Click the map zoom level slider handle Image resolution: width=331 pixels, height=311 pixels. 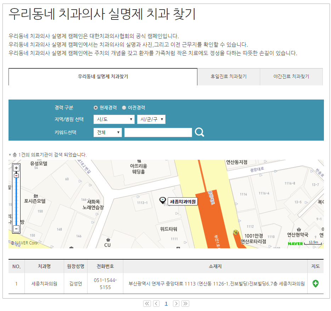pos(16,175)
